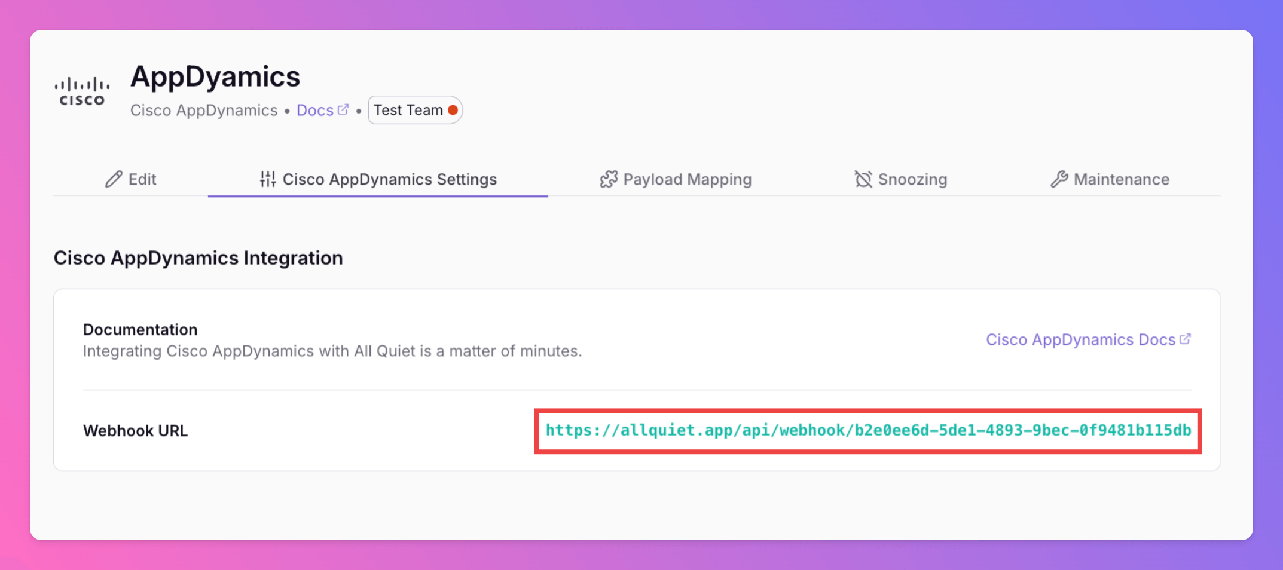Click the sliders icon for AppDynamics Settings
The height and width of the screenshot is (570, 1283).
click(x=268, y=179)
